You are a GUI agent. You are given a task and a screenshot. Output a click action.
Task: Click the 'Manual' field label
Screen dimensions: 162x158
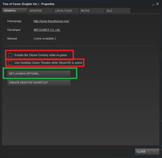click(x=12, y=38)
